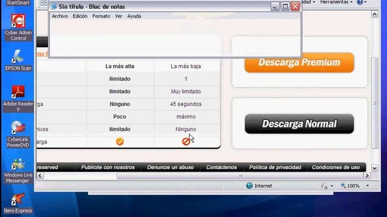
Task: Click the 'Poco' table cell
Action: point(120,116)
